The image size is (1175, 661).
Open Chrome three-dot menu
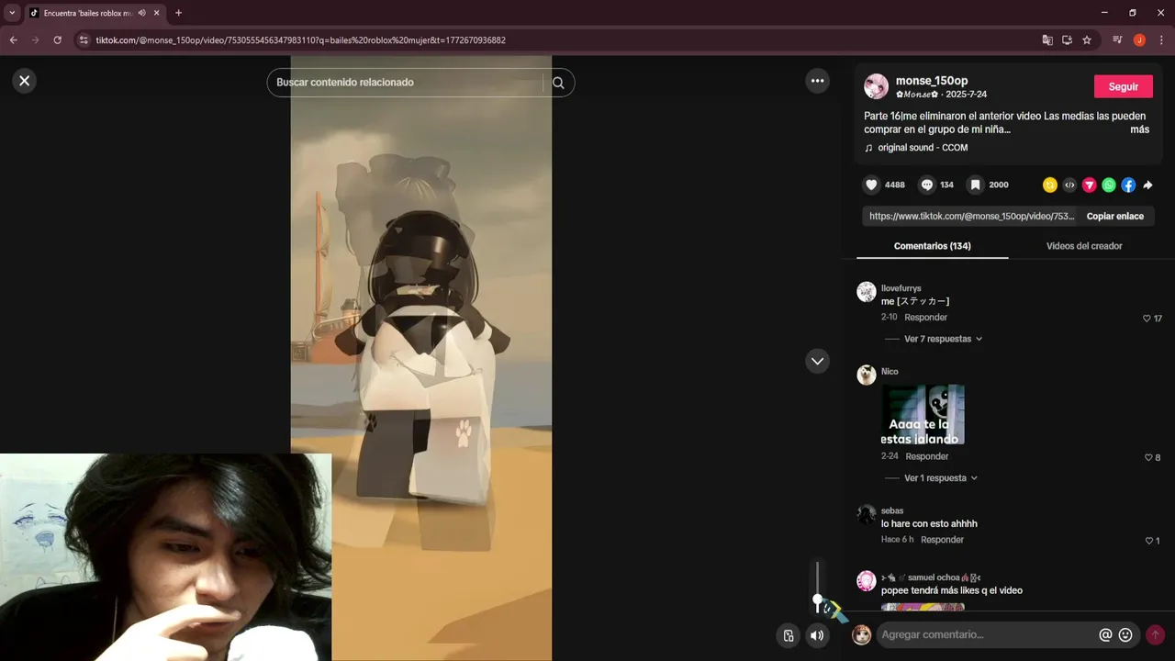[x=1162, y=40]
